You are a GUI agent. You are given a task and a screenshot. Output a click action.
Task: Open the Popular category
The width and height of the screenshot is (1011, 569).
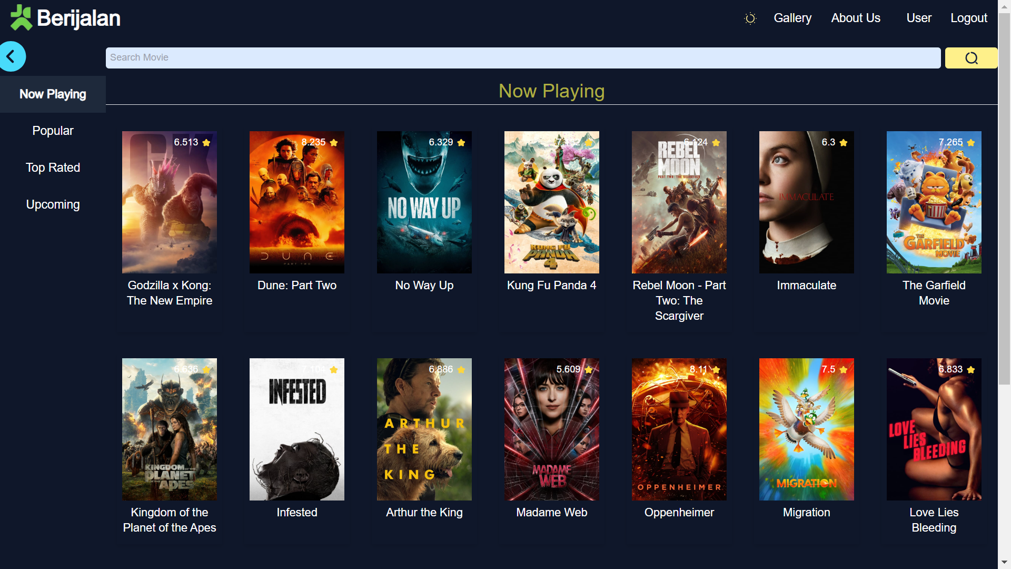point(53,131)
